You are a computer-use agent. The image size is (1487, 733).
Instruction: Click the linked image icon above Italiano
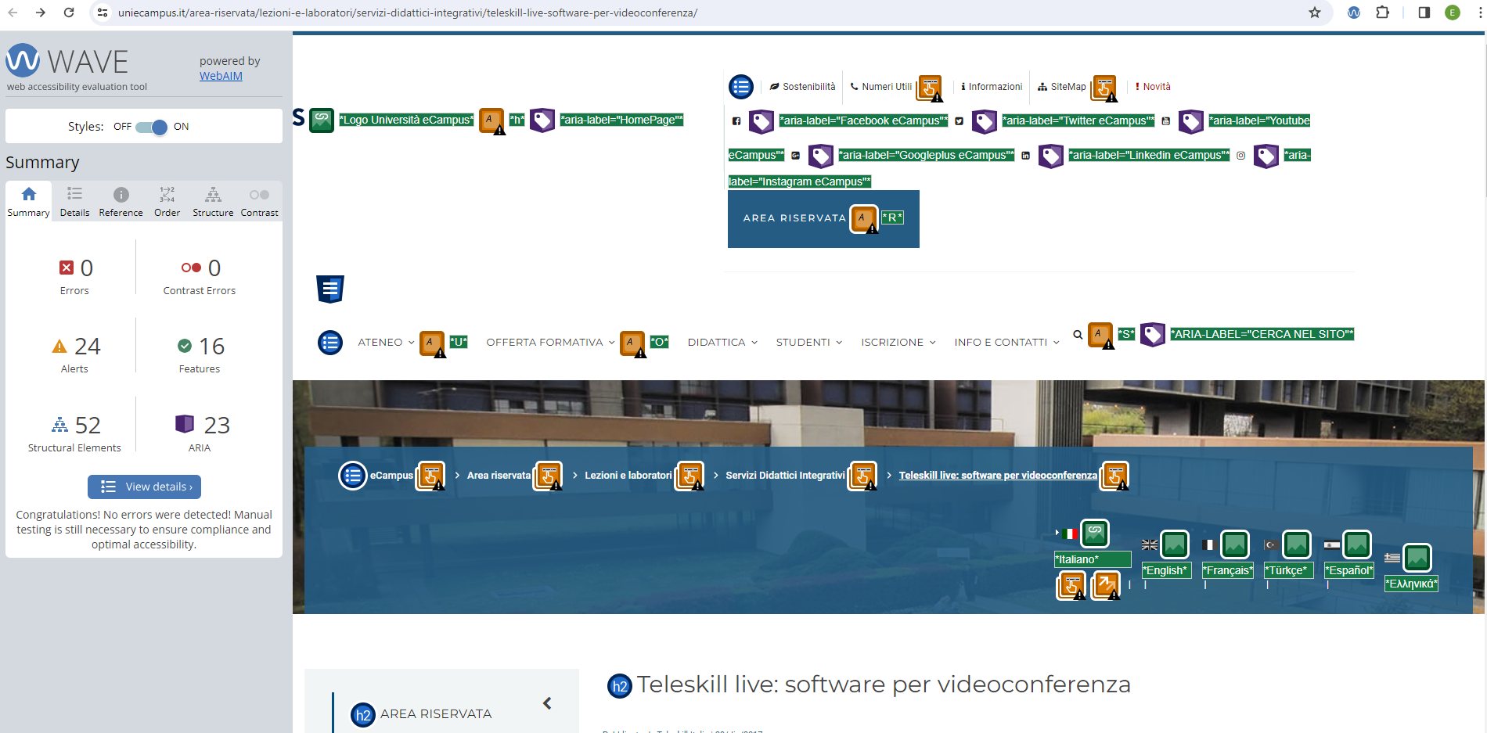[x=1095, y=534]
